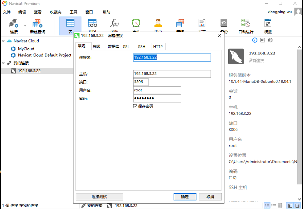The width and height of the screenshot is (303, 209).
Task: Select Navicat Cloud Default Project
Action: 44,55
